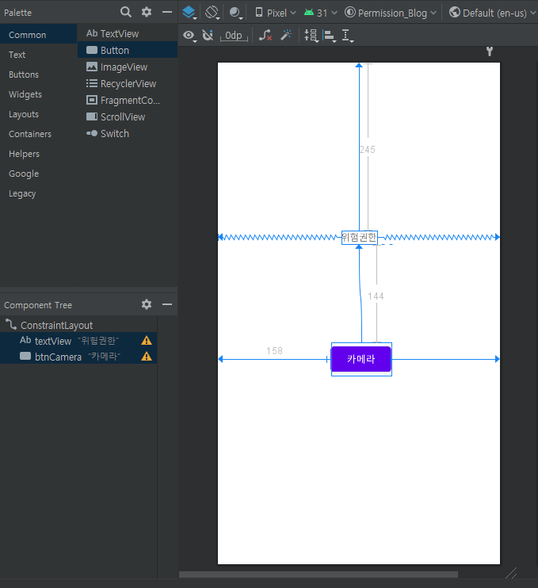Open Component Tree settings gear
Viewport: 538px width, 588px height.
pyautogui.click(x=147, y=304)
